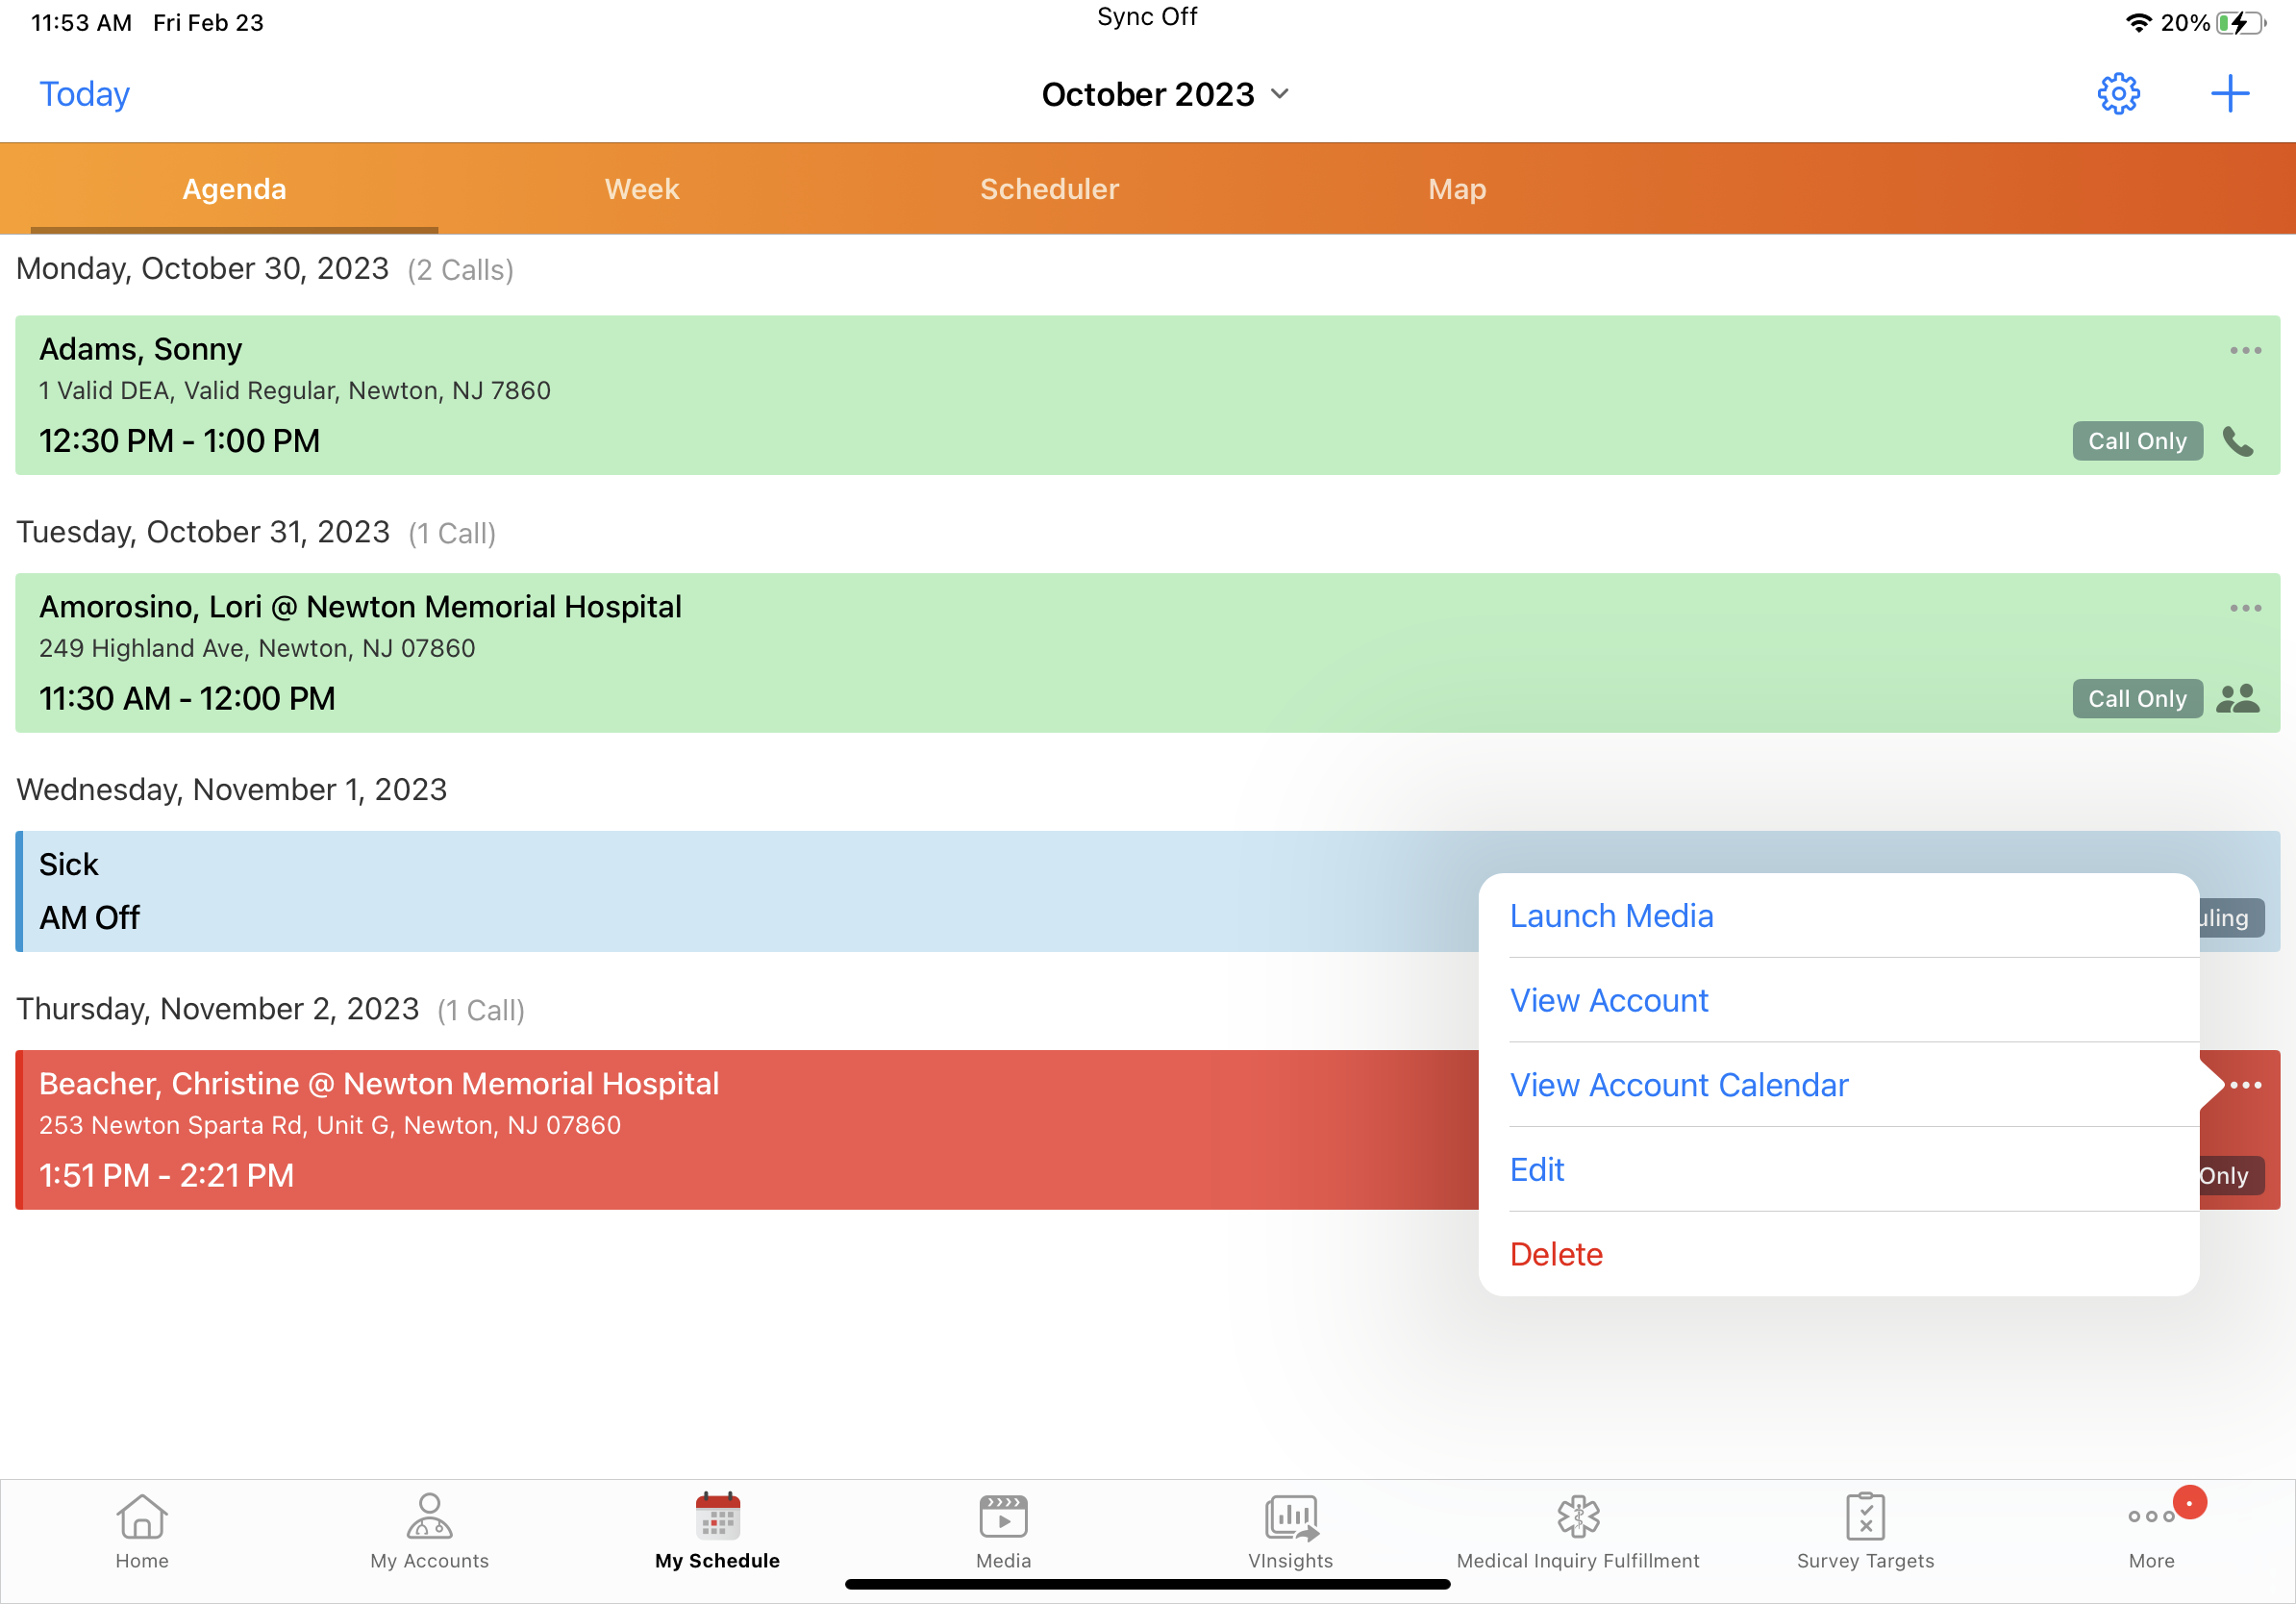This screenshot has width=2296, height=1604.
Task: Tap the plus icon to add entry
Action: click(2229, 94)
